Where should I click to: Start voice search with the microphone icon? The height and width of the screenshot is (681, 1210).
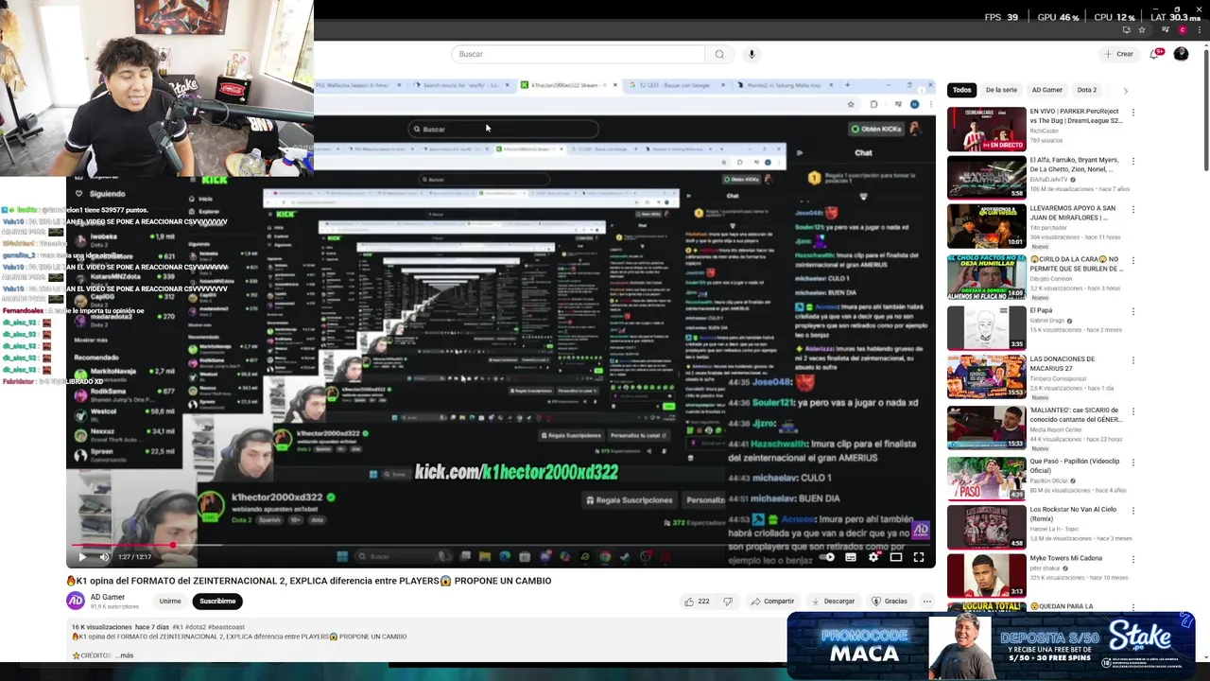(752, 54)
